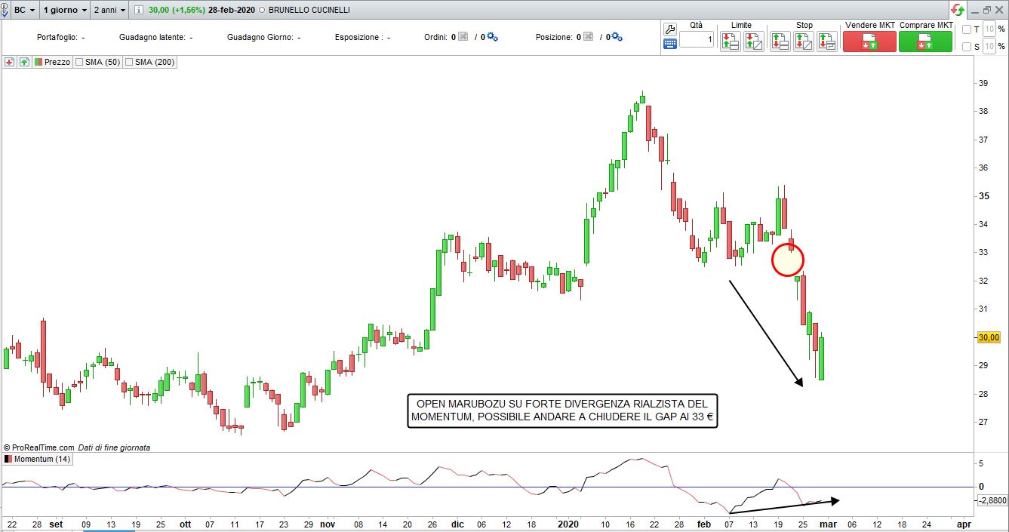The image size is (1009, 532).
Task: Click the red-green refresh arrows icon
Action: pyautogui.click(x=958, y=10)
